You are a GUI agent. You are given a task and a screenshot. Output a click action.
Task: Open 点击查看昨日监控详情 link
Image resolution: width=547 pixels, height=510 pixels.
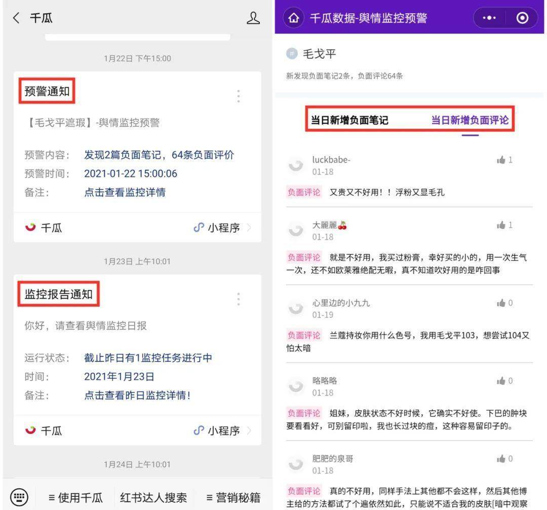click(137, 395)
